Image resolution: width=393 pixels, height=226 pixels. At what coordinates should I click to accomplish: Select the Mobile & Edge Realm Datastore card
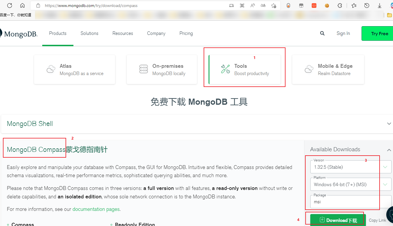328,70
